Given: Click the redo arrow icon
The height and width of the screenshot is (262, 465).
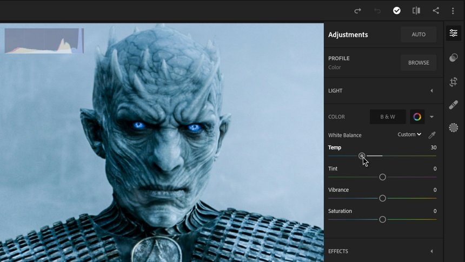Looking at the screenshot, I should pyautogui.click(x=357, y=11).
